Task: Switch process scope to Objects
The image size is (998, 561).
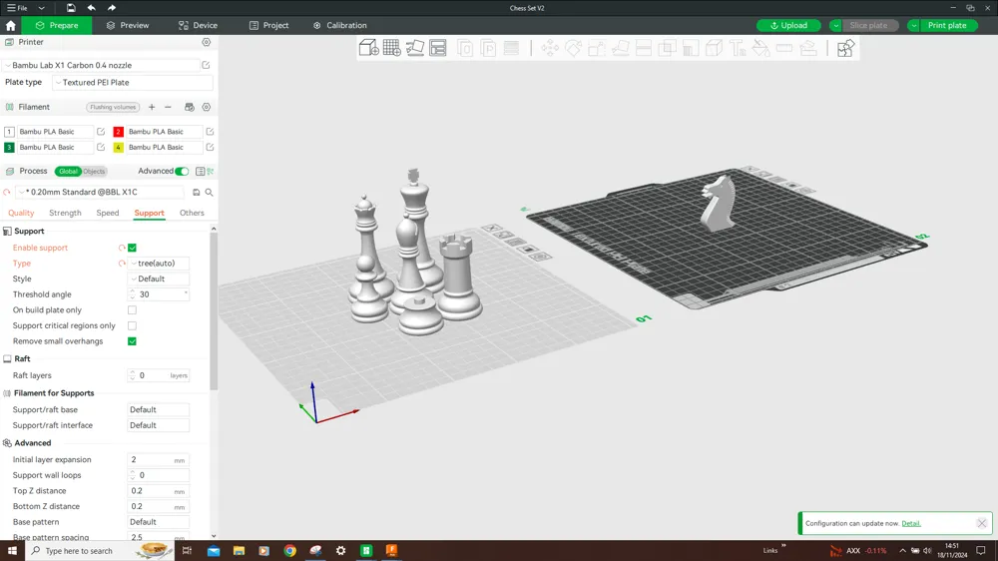Action: coord(94,172)
